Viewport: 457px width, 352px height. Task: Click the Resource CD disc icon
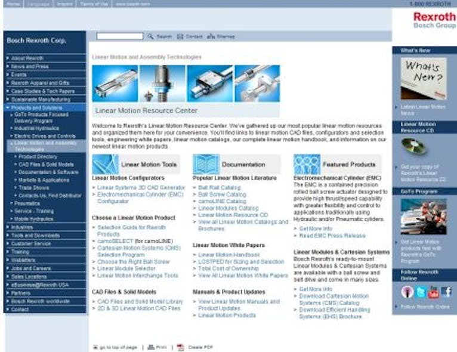[x=413, y=146]
